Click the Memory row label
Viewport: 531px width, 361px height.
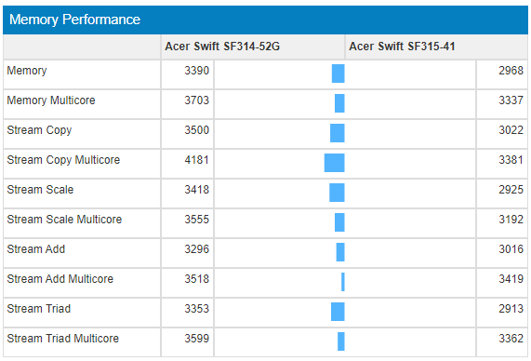click(x=27, y=71)
